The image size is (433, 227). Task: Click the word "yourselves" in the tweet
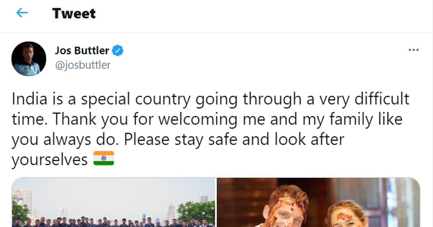tap(49, 160)
